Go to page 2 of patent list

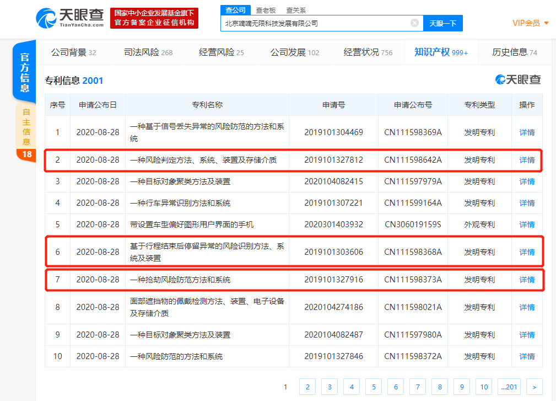tap(307, 387)
